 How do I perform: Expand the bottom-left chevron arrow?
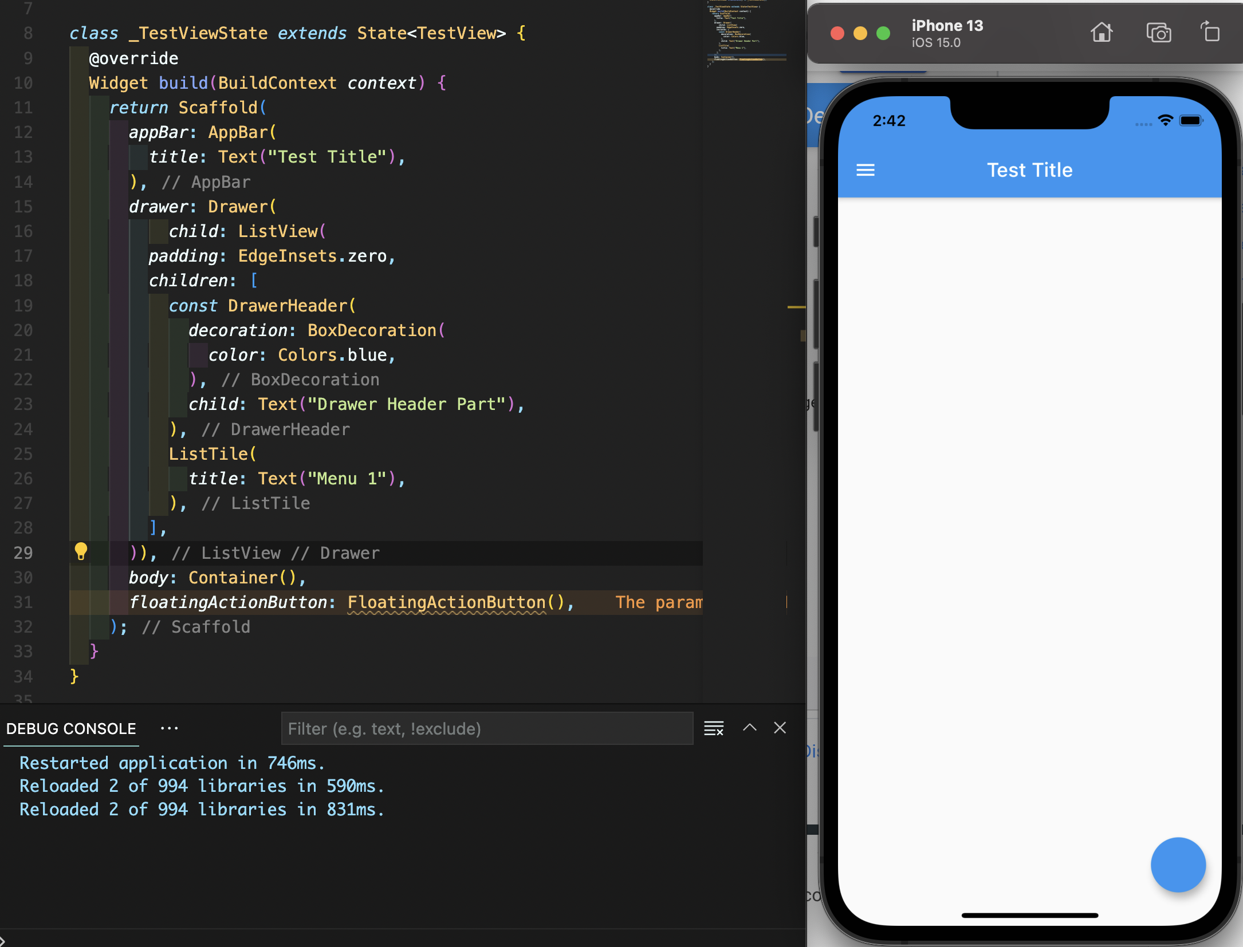click(3, 941)
